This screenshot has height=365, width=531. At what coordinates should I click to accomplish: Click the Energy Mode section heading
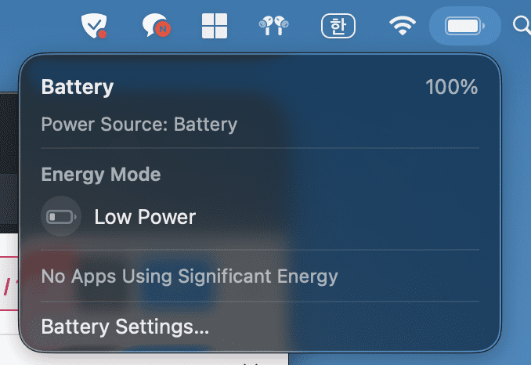[101, 175]
